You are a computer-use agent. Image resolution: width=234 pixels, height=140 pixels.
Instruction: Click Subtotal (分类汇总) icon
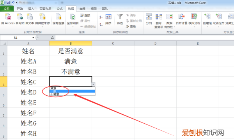[x=231, y=17]
